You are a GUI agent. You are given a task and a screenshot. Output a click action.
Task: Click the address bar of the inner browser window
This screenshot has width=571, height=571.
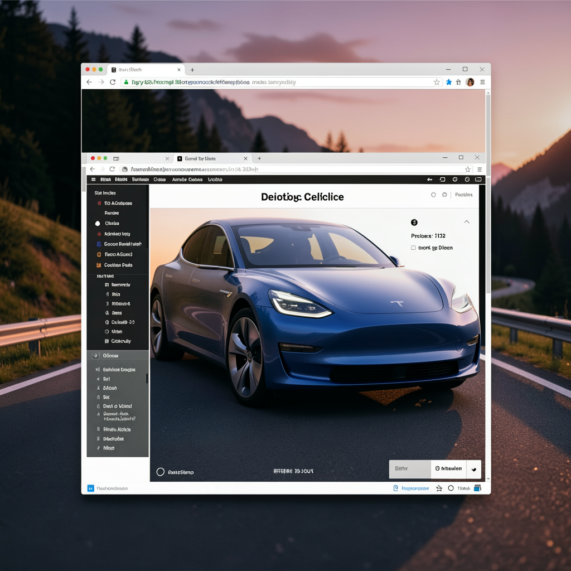click(297, 170)
